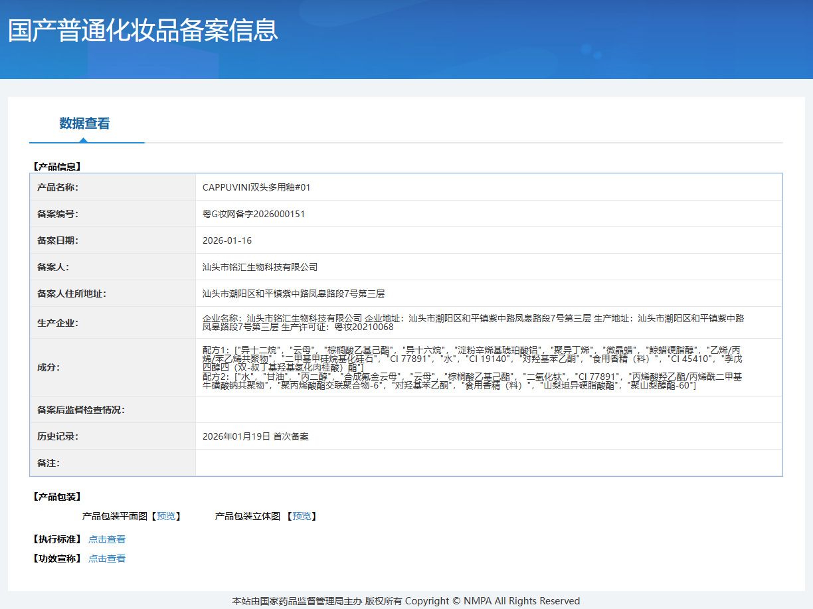Click the 备案日期 row label
813x609 pixels.
58,240
